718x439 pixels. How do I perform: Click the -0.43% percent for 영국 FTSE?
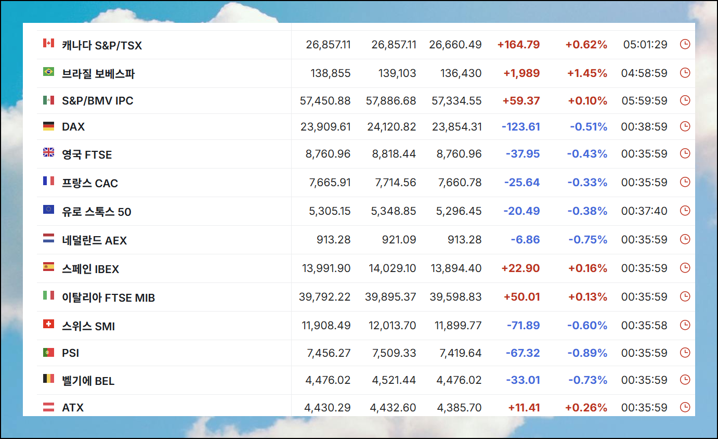[x=587, y=154]
